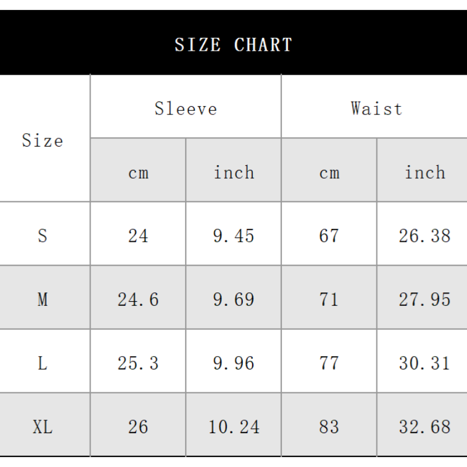Image resolution: width=467 pixels, height=467 pixels.
Task: Select the inch subheader under Sleeve
Action: point(233,173)
